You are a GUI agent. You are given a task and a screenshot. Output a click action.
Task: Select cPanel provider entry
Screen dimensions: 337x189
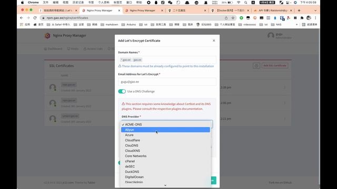point(165,161)
